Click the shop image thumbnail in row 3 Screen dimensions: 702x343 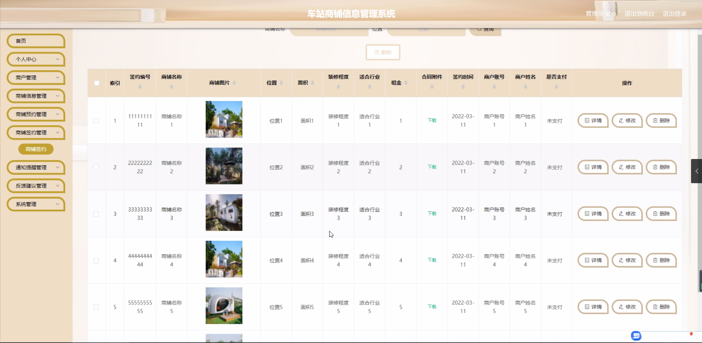coord(224,213)
